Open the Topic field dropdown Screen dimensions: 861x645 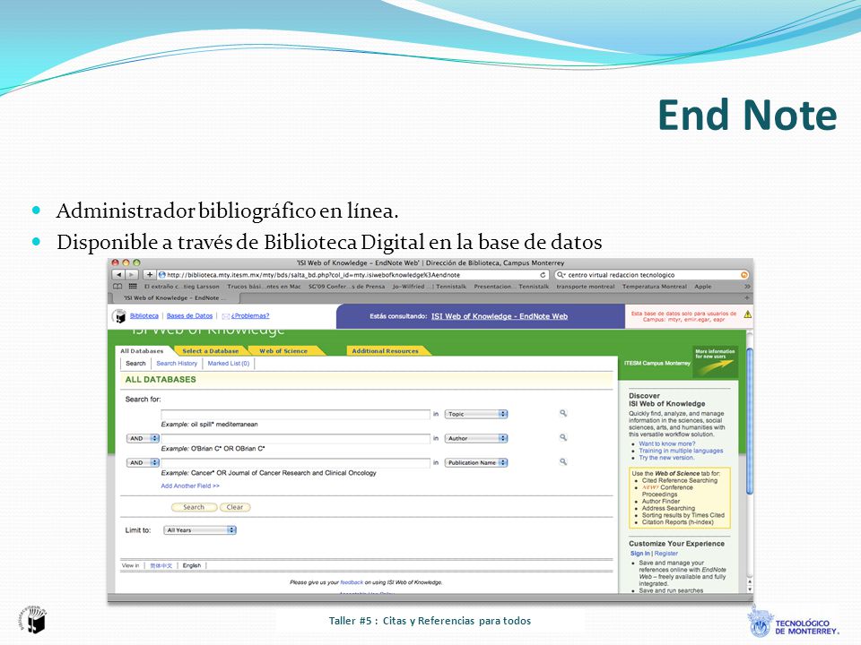(x=476, y=414)
